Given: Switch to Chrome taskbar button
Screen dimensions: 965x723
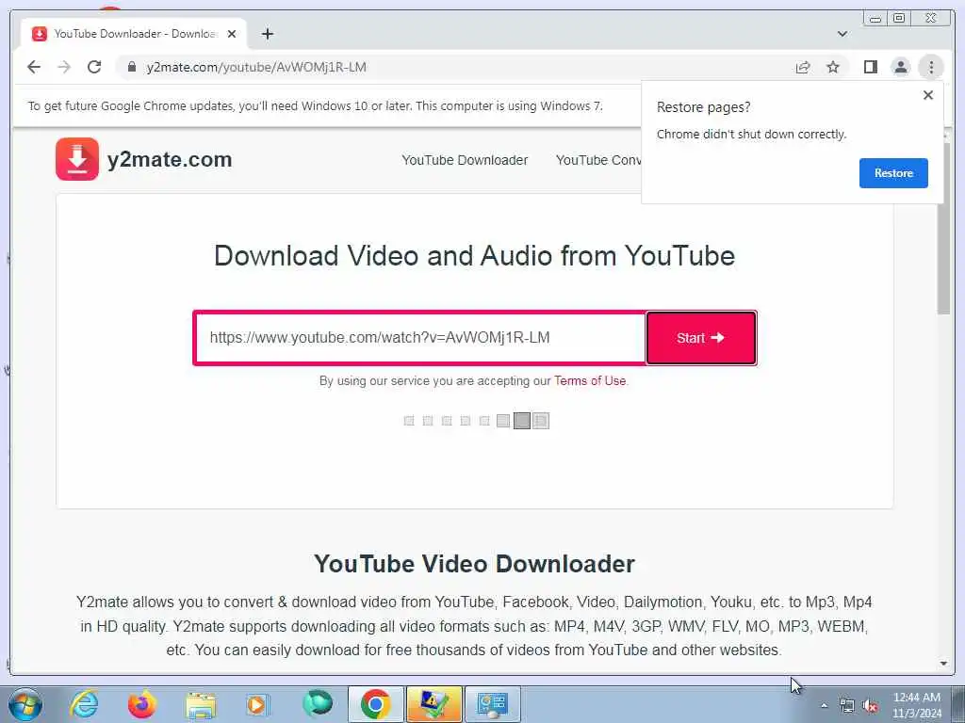Looking at the screenshot, I should tap(376, 704).
